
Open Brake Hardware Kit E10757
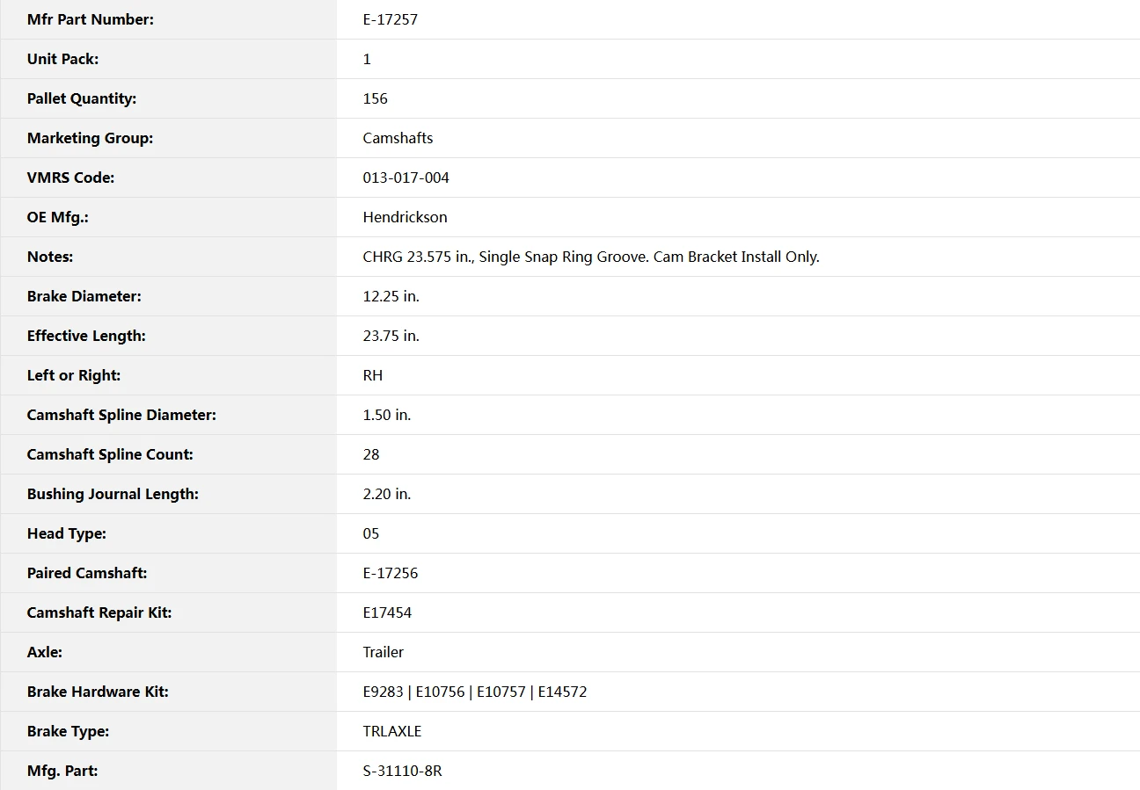click(x=501, y=692)
